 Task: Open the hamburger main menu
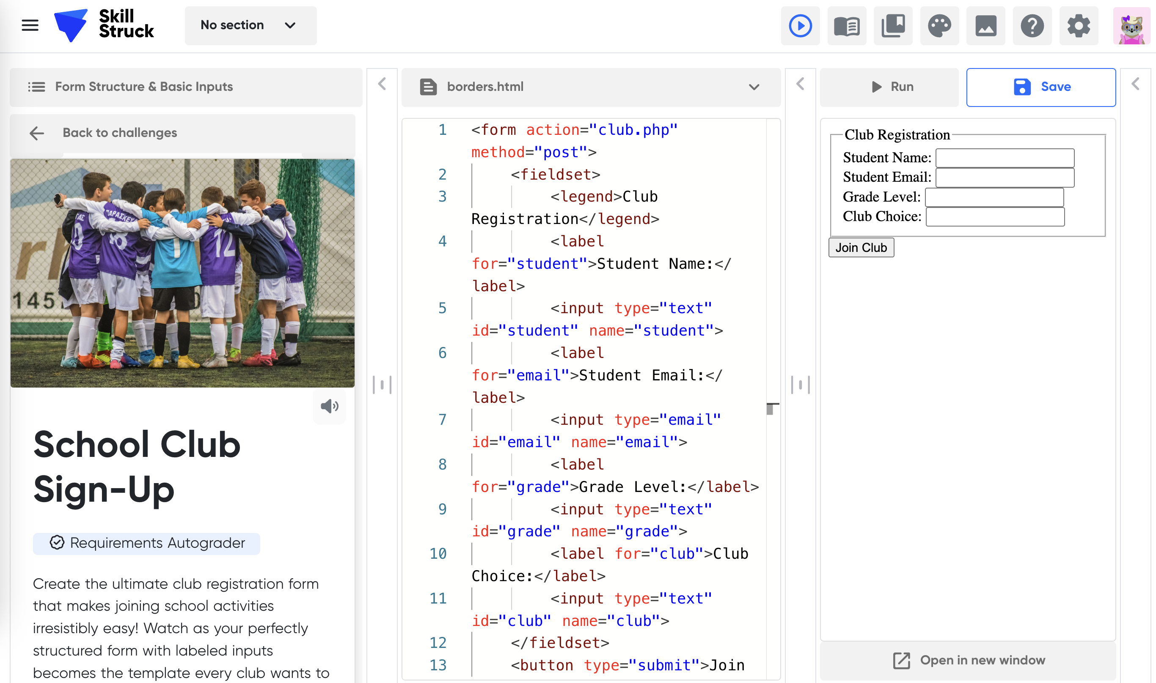(30, 25)
